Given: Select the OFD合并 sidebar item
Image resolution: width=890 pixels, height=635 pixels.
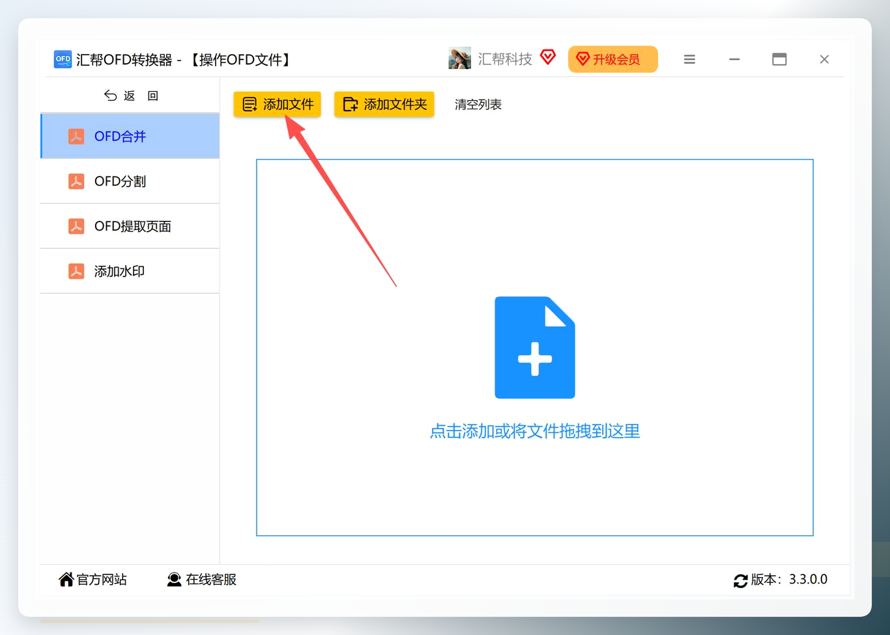Looking at the screenshot, I should pyautogui.click(x=130, y=136).
